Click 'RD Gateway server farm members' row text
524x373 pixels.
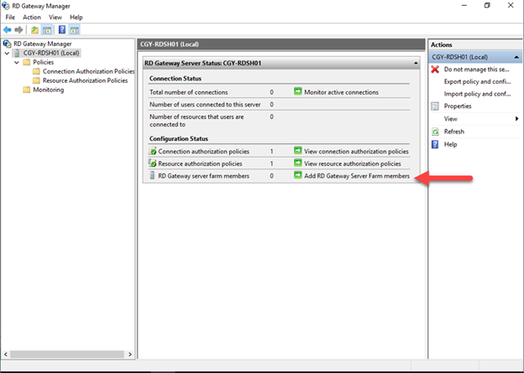click(203, 176)
